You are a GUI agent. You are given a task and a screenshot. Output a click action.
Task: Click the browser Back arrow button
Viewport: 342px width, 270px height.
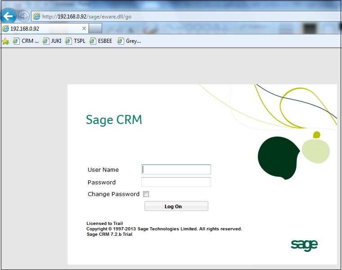click(x=8, y=16)
